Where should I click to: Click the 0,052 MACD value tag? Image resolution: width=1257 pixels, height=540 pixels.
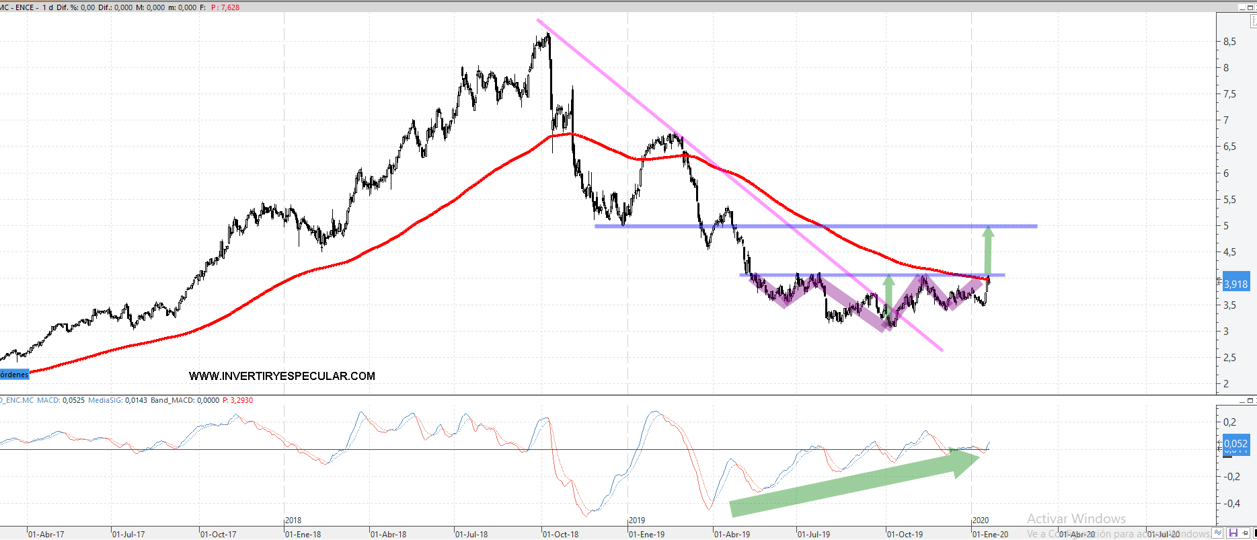(1235, 443)
